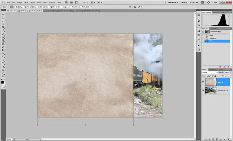Toggle relative positioning triangle icon
The width and height of the screenshot is (233, 141).
tap(26, 7)
